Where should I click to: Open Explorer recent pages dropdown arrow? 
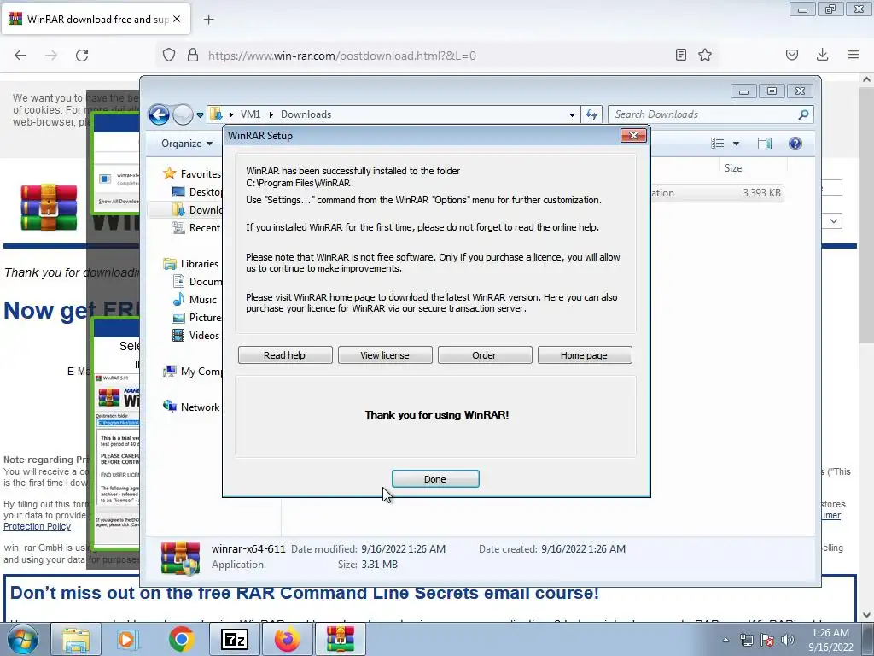click(200, 115)
